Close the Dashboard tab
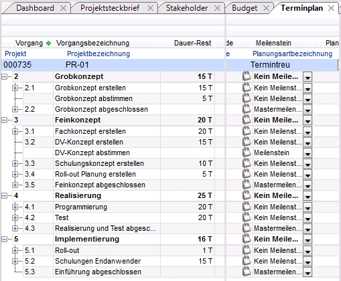Image resolution: width=341 pixels, height=281 pixels. click(x=64, y=8)
